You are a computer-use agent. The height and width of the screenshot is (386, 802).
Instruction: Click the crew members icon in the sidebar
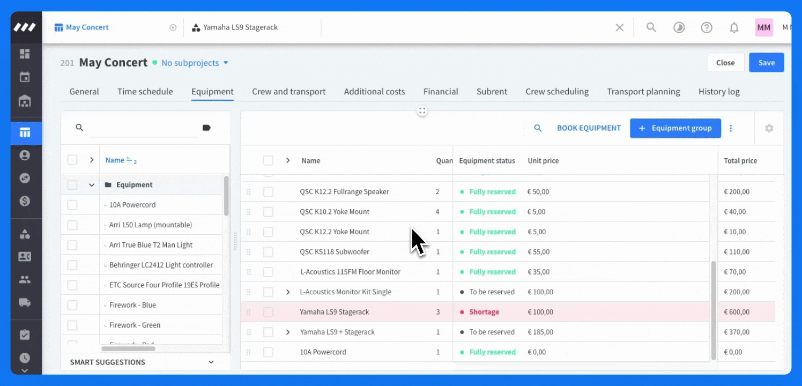point(25,279)
